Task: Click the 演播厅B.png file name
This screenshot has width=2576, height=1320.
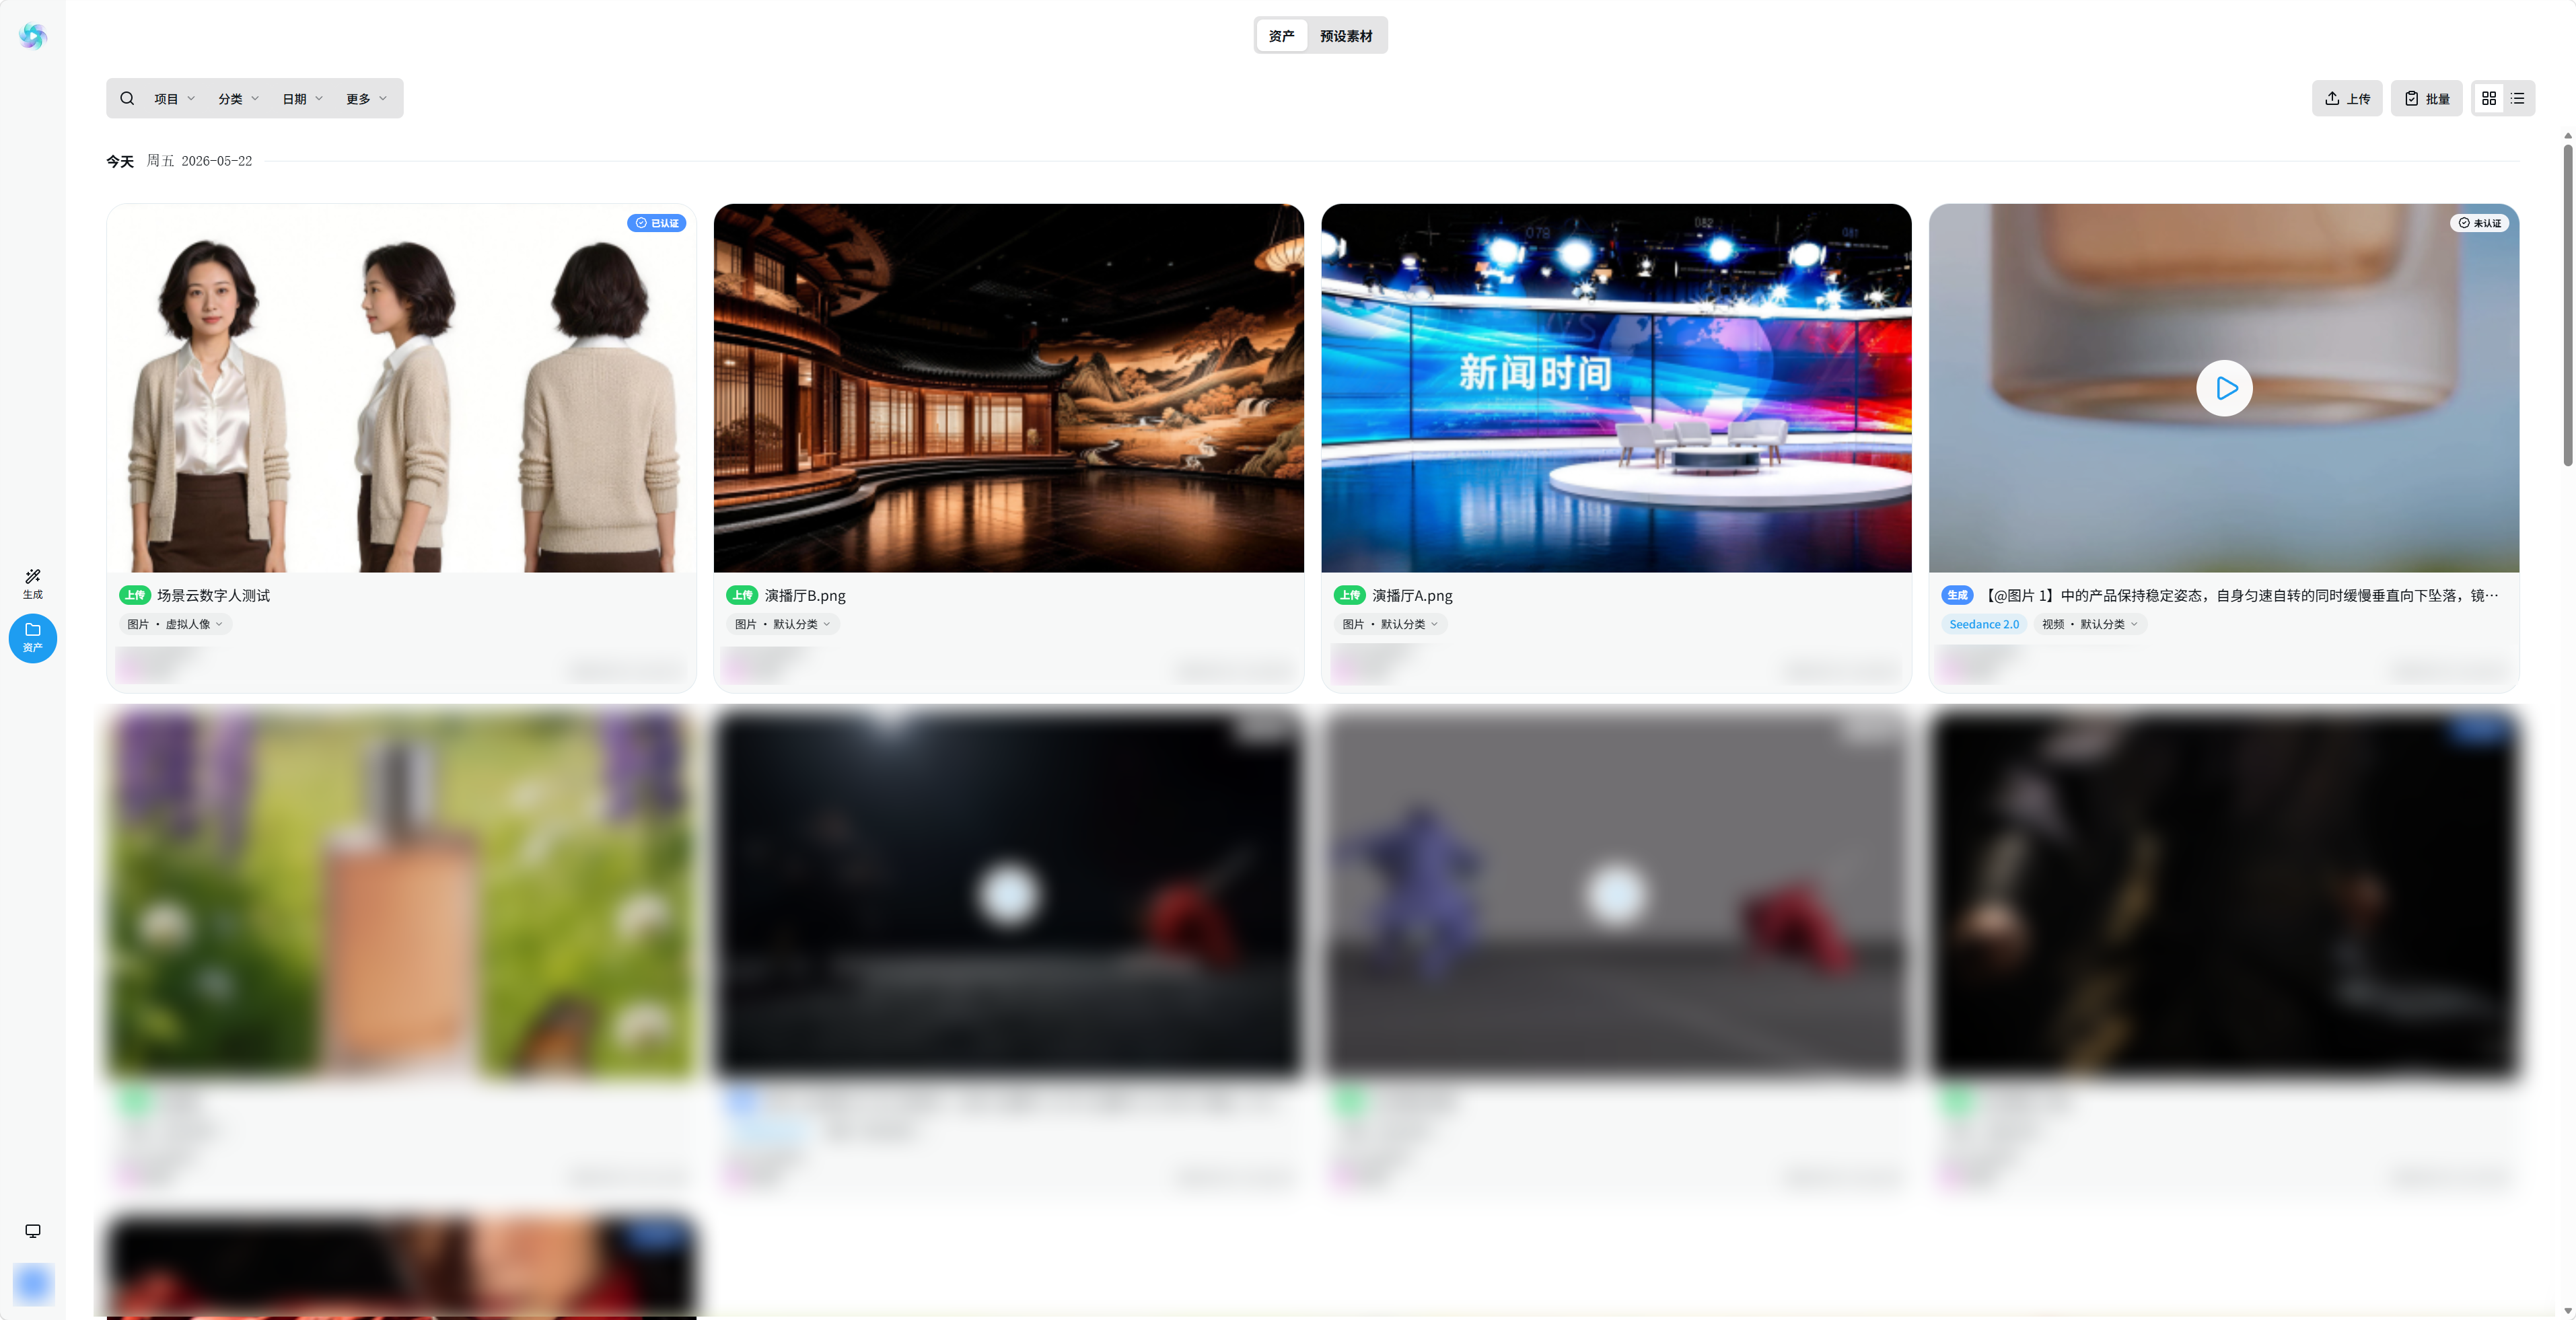Action: point(805,595)
